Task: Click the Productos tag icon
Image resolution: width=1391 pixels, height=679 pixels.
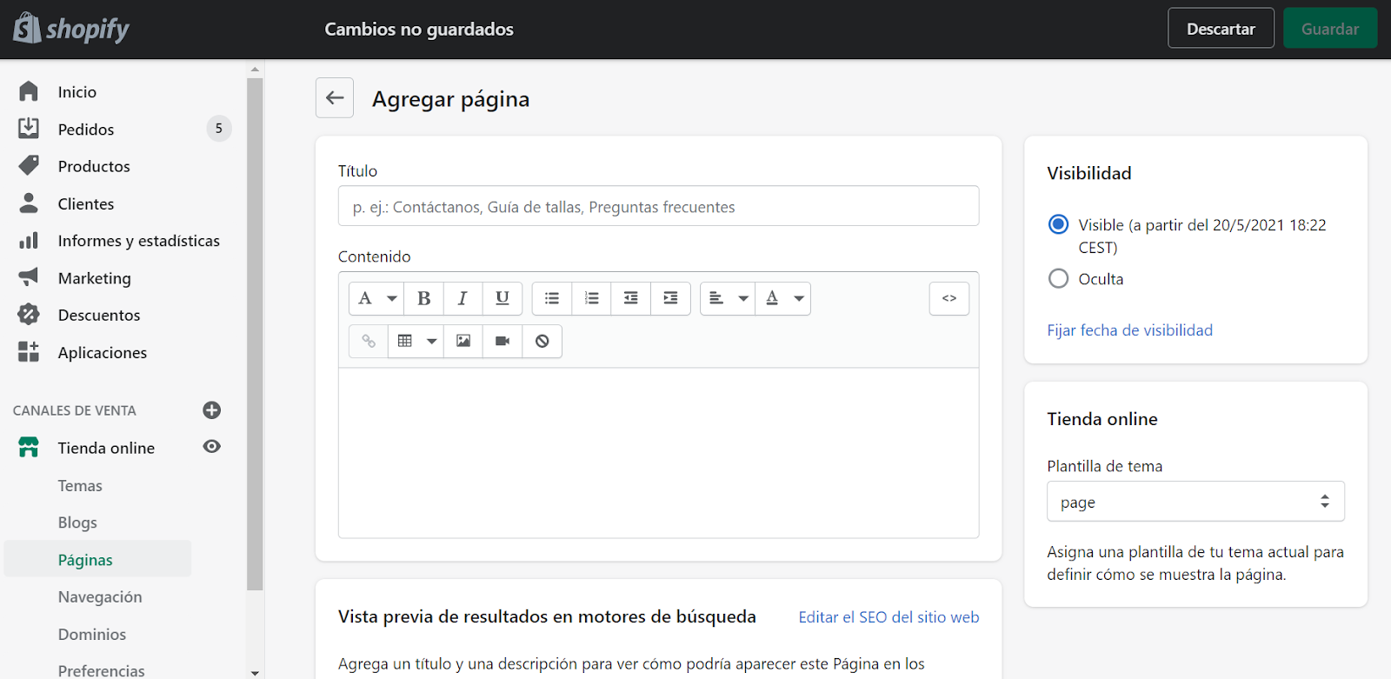Action: (x=29, y=165)
